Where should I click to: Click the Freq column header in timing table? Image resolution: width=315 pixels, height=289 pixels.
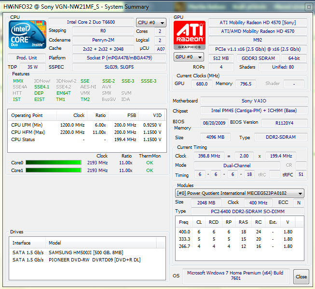(x=184, y=222)
